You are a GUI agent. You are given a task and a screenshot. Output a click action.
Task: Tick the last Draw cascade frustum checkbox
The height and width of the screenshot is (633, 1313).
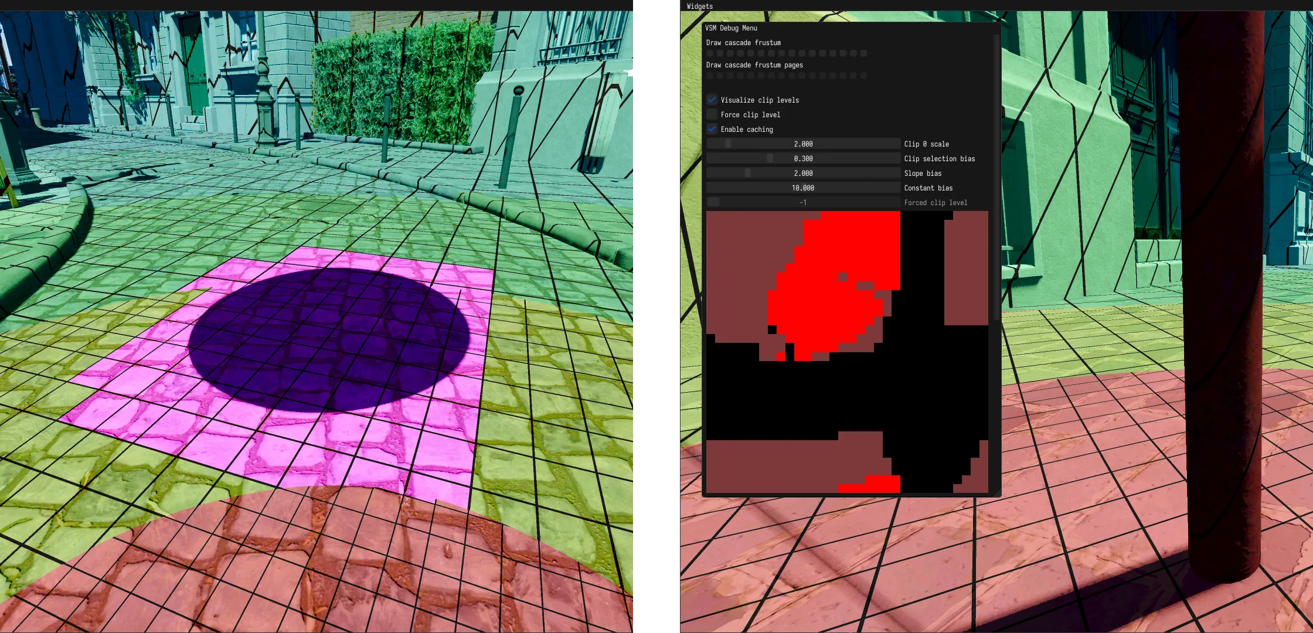point(863,53)
